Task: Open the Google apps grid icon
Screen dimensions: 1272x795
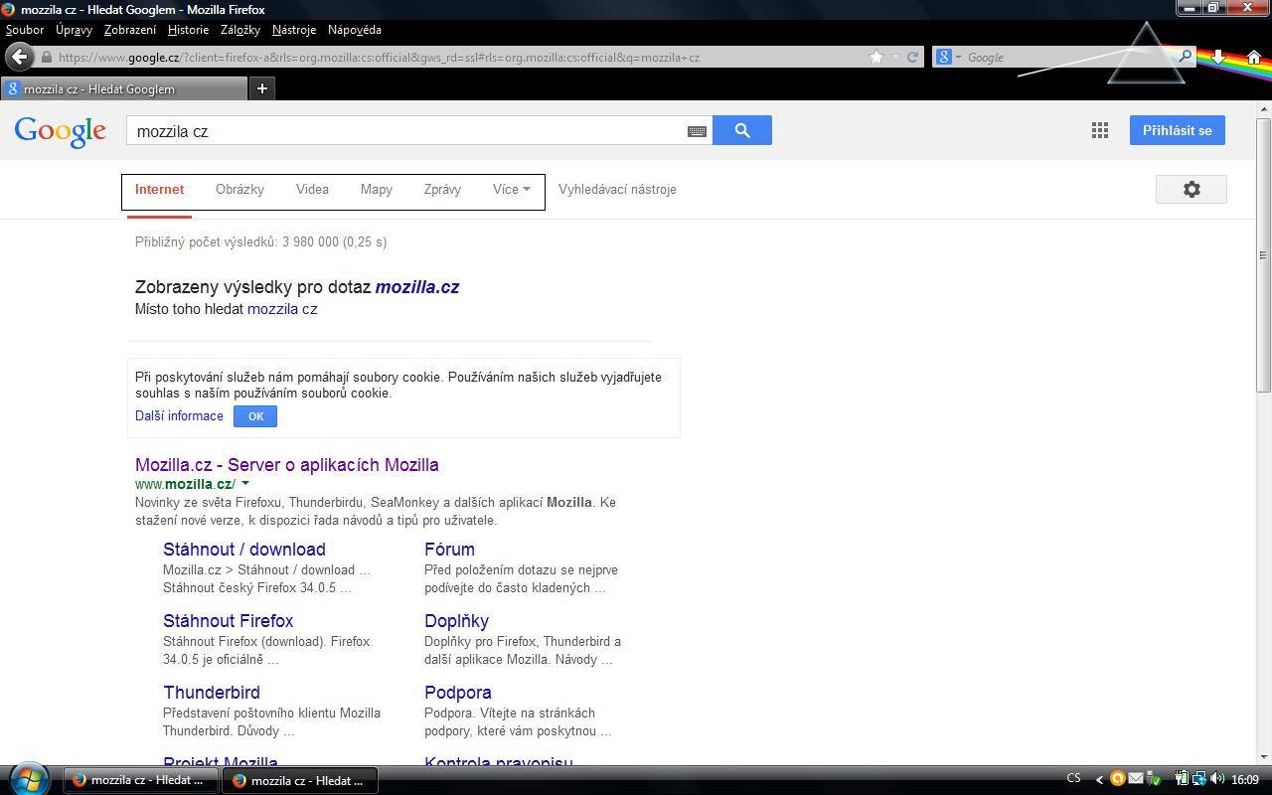Action: [1100, 130]
